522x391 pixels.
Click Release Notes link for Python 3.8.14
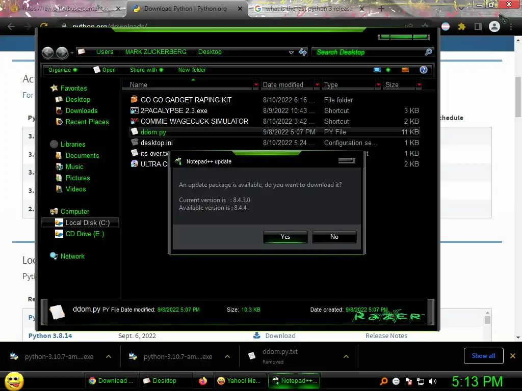pos(386,336)
